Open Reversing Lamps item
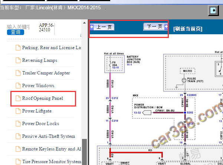 tap(40, 60)
